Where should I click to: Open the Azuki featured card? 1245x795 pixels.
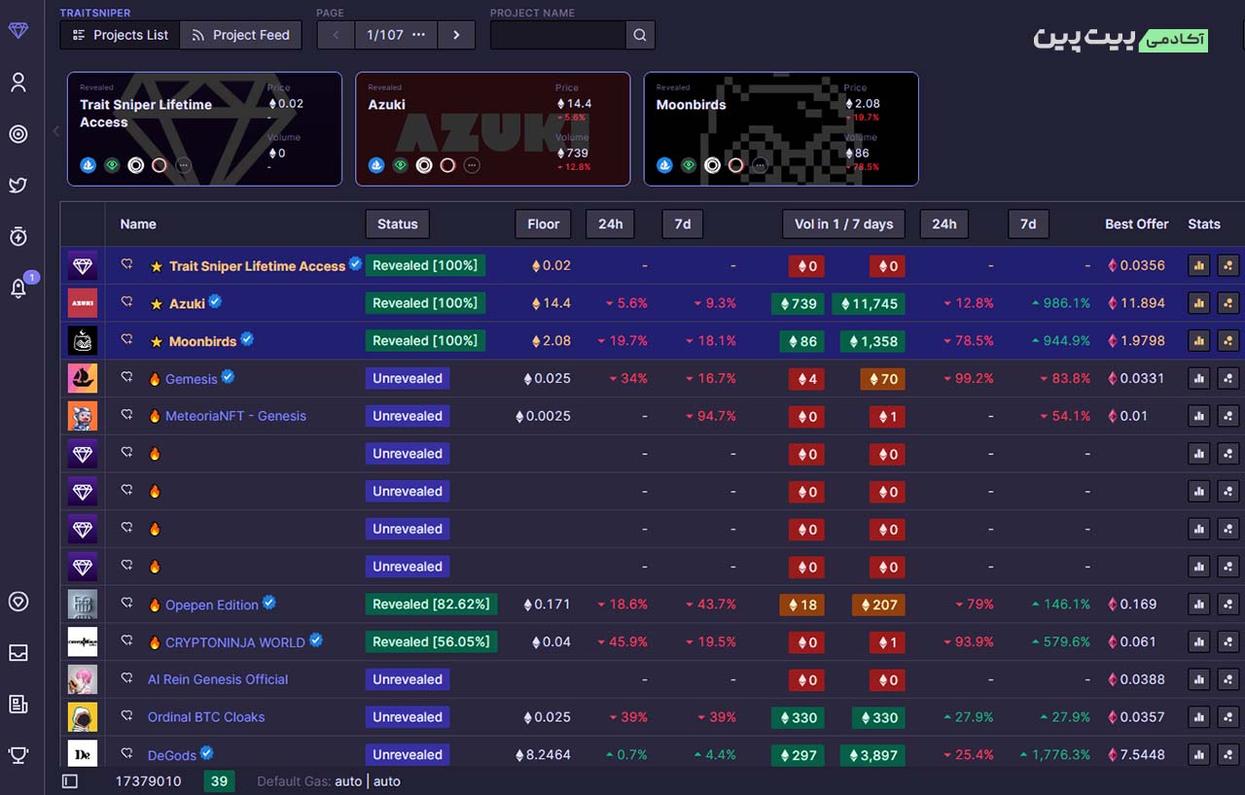[x=492, y=128]
